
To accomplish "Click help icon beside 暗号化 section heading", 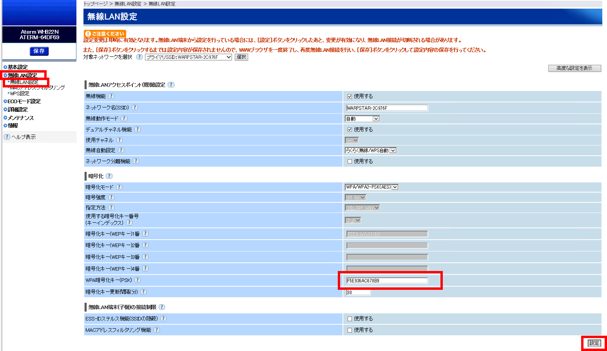I will coord(109,176).
